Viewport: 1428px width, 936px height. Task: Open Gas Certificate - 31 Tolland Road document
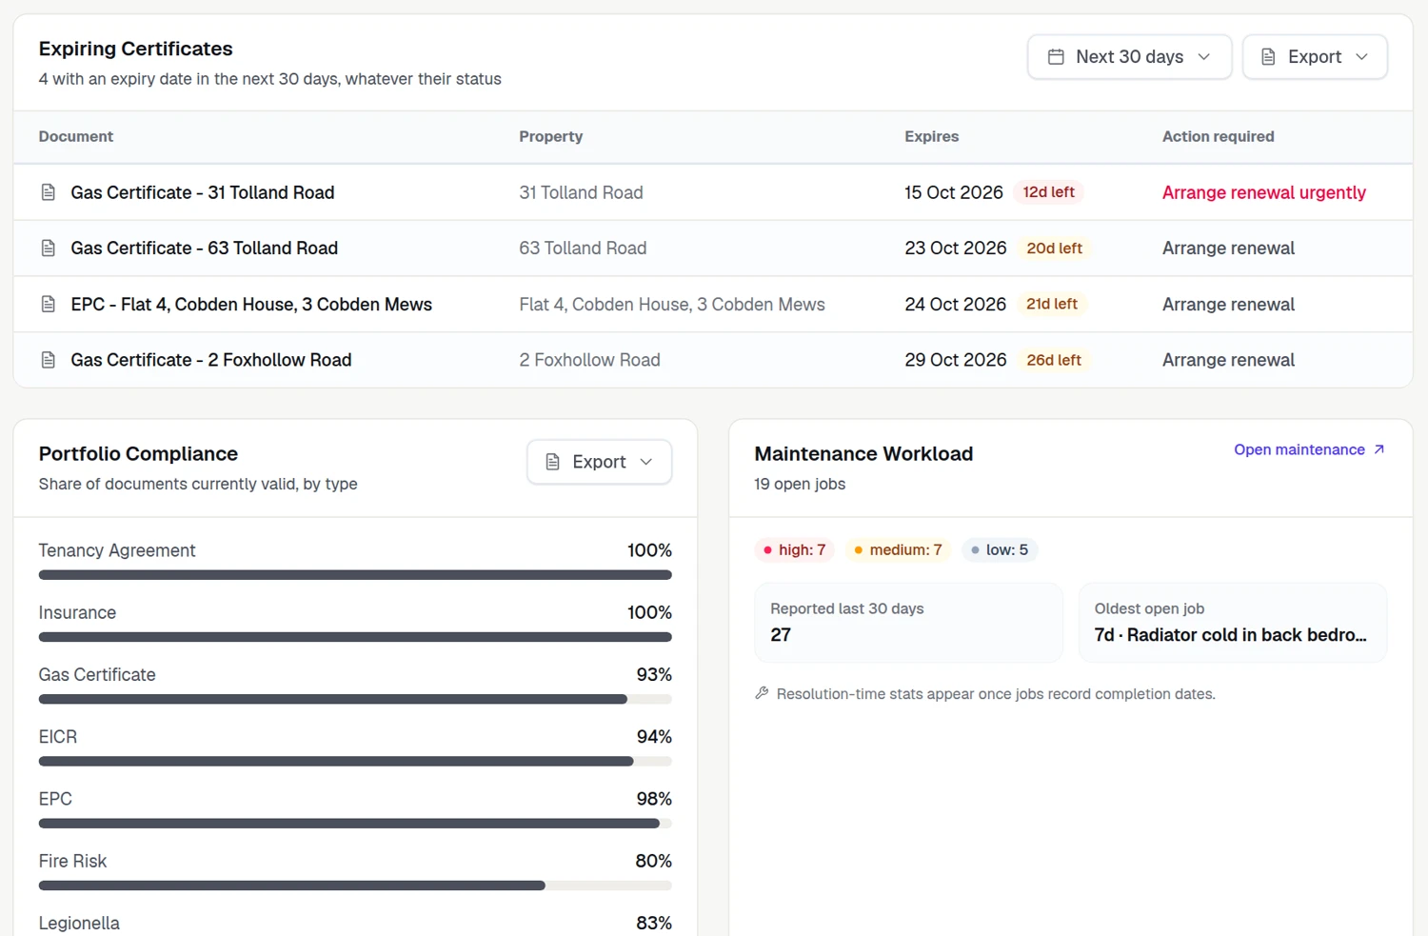pyautogui.click(x=203, y=192)
